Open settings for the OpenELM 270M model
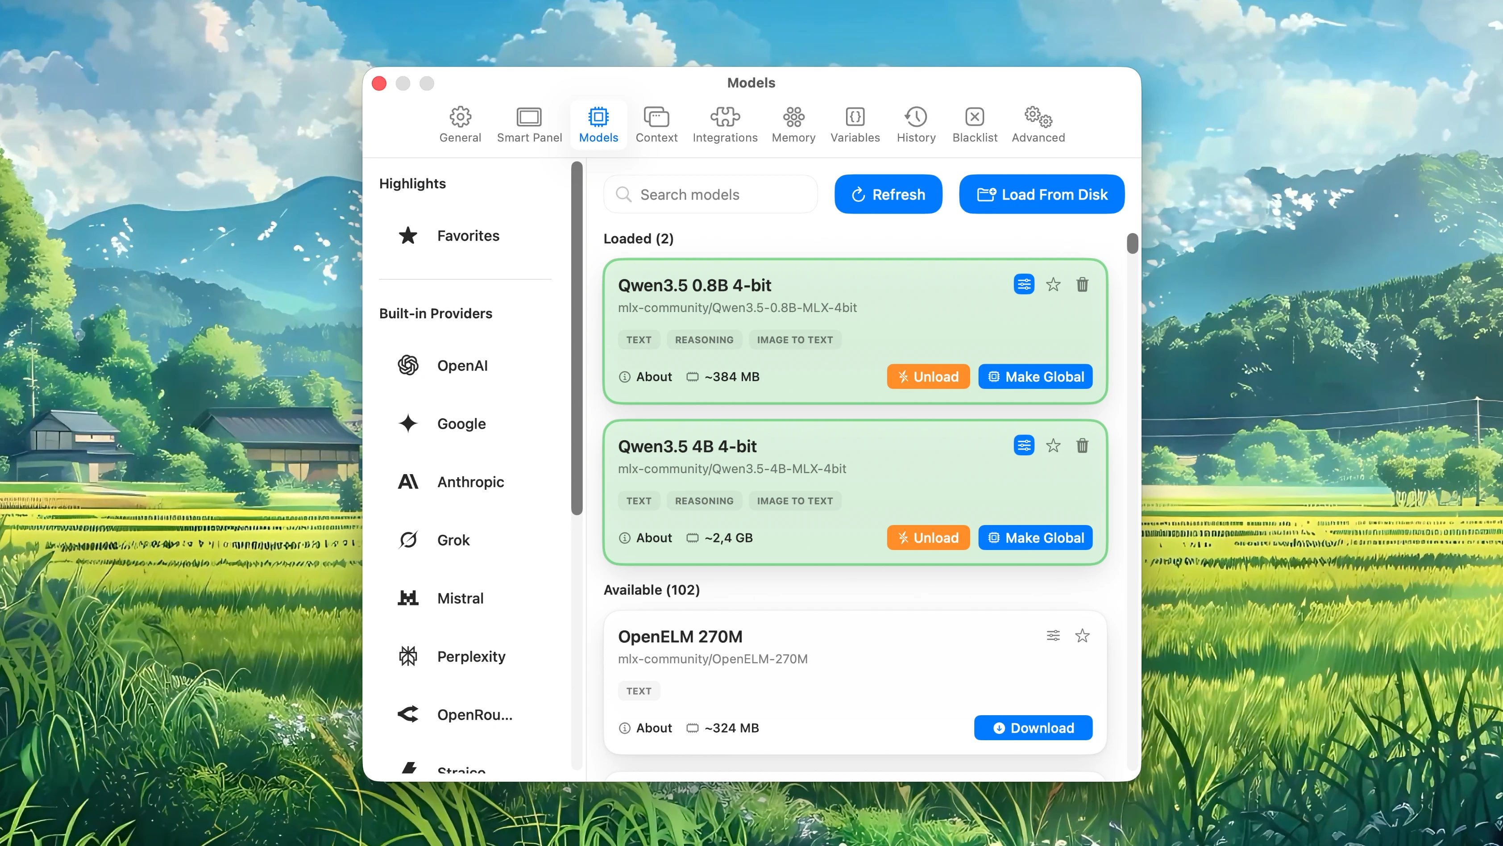The width and height of the screenshot is (1503, 846). pyautogui.click(x=1053, y=635)
